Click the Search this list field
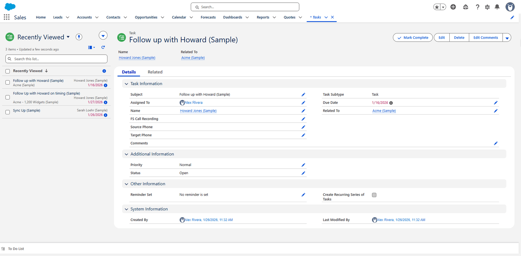The width and height of the screenshot is (521, 256). tap(56, 59)
